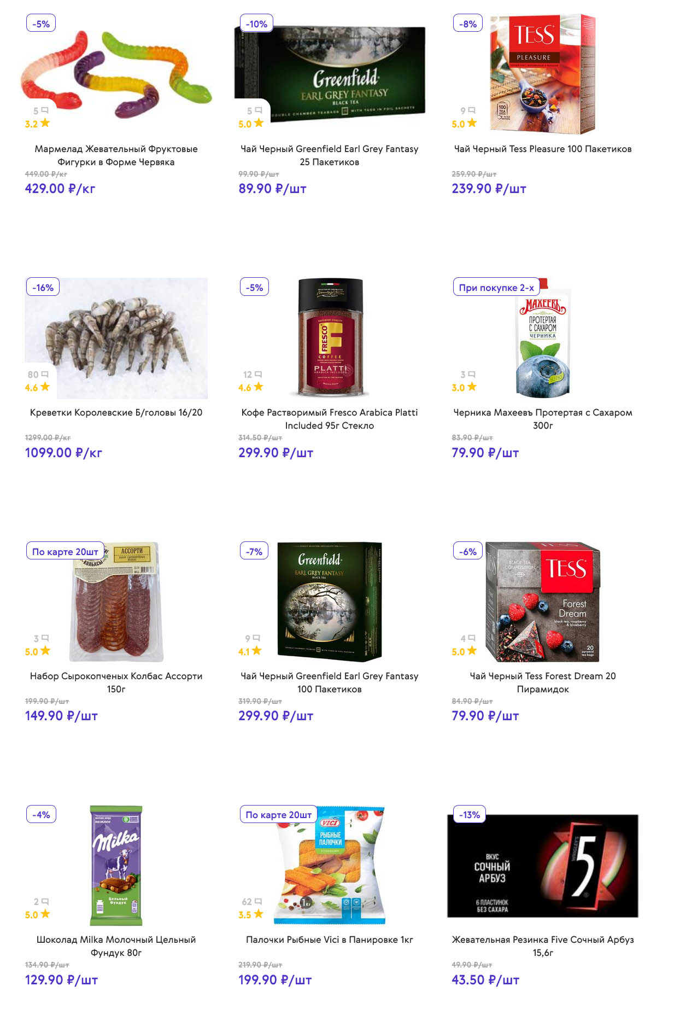Image resolution: width=680 pixels, height=1021 pixels.
Task: Click the rating star on Fresco coffee
Action: 259,387
